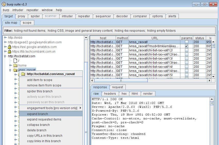Collapse the http://tocbatdat.com tree node

click(5, 56)
